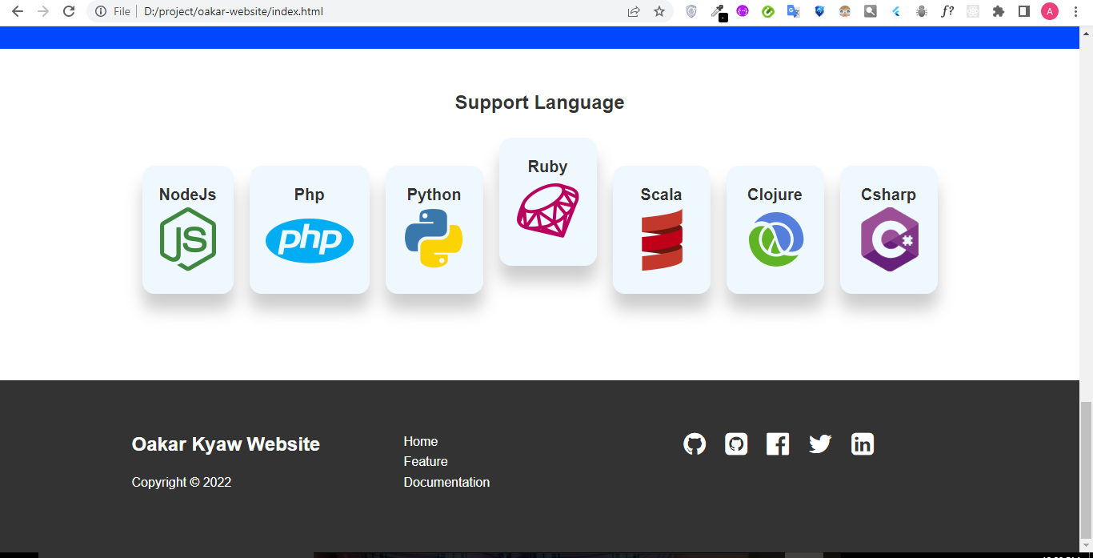Click the Clojure logo icon
This screenshot has height=558, width=1093.
[x=775, y=239]
